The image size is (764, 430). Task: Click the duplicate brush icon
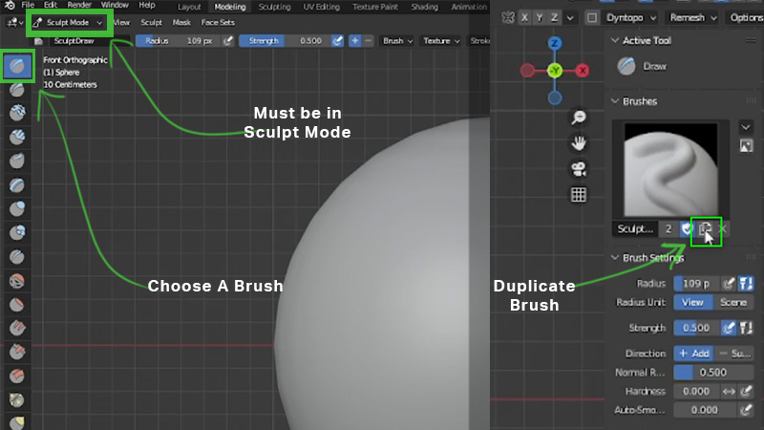click(x=705, y=228)
